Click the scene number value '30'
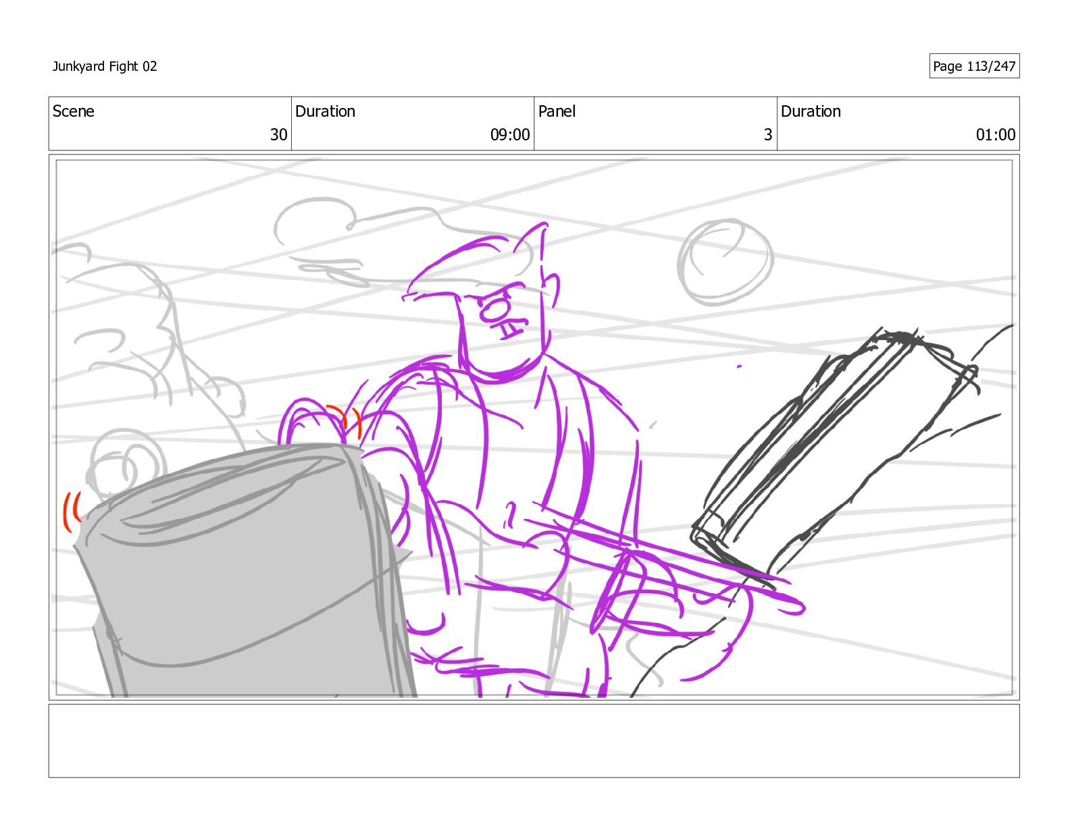 click(279, 135)
